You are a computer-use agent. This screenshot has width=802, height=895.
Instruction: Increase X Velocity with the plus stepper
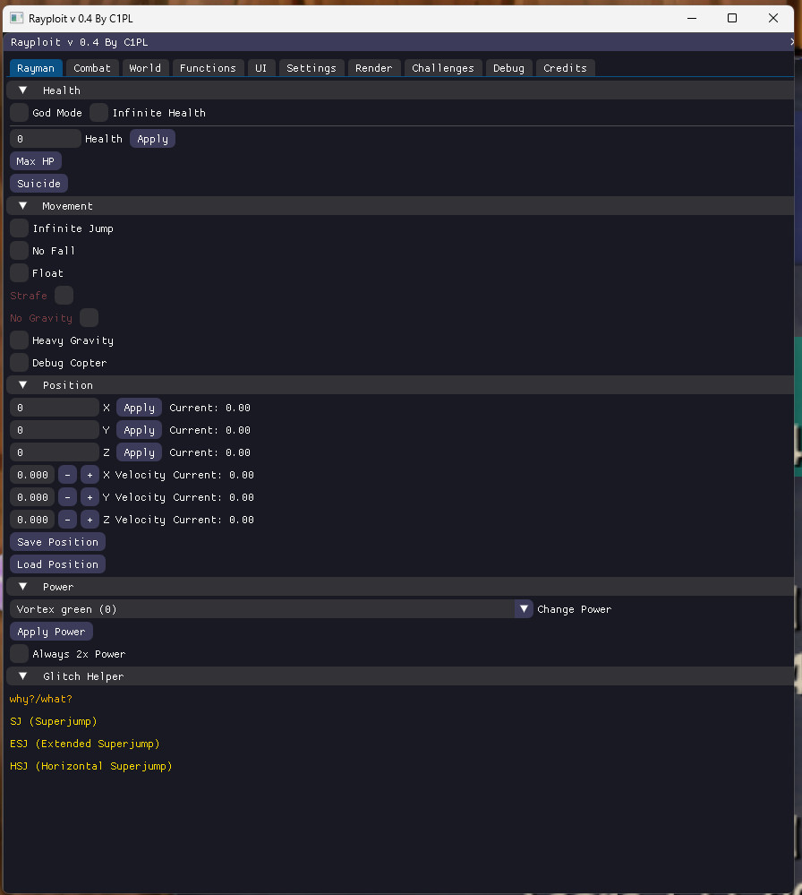90,474
